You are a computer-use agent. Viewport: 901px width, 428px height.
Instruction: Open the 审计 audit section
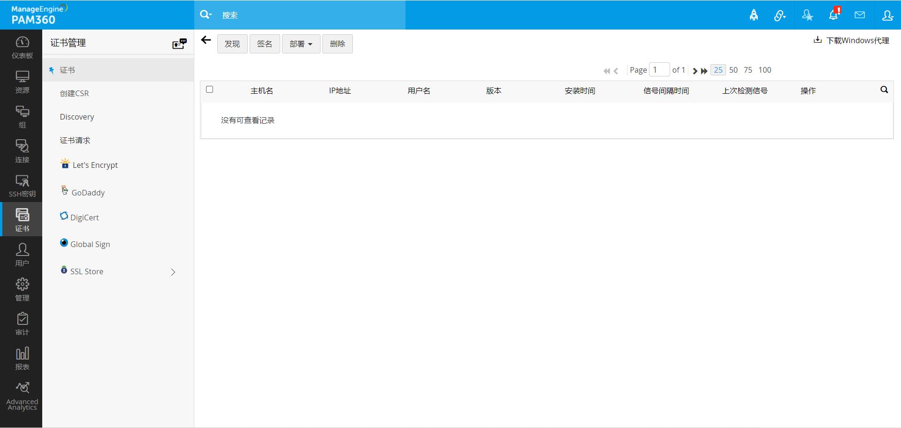[22, 324]
